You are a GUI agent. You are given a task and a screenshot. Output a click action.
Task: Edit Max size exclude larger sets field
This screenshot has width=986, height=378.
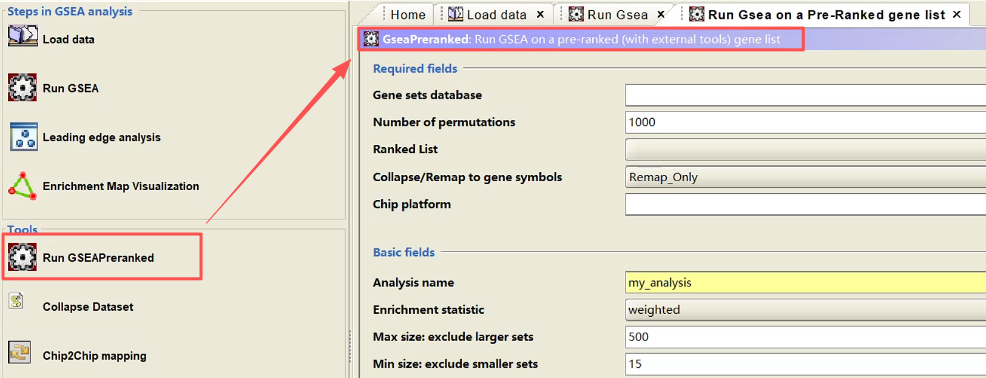tap(805, 337)
